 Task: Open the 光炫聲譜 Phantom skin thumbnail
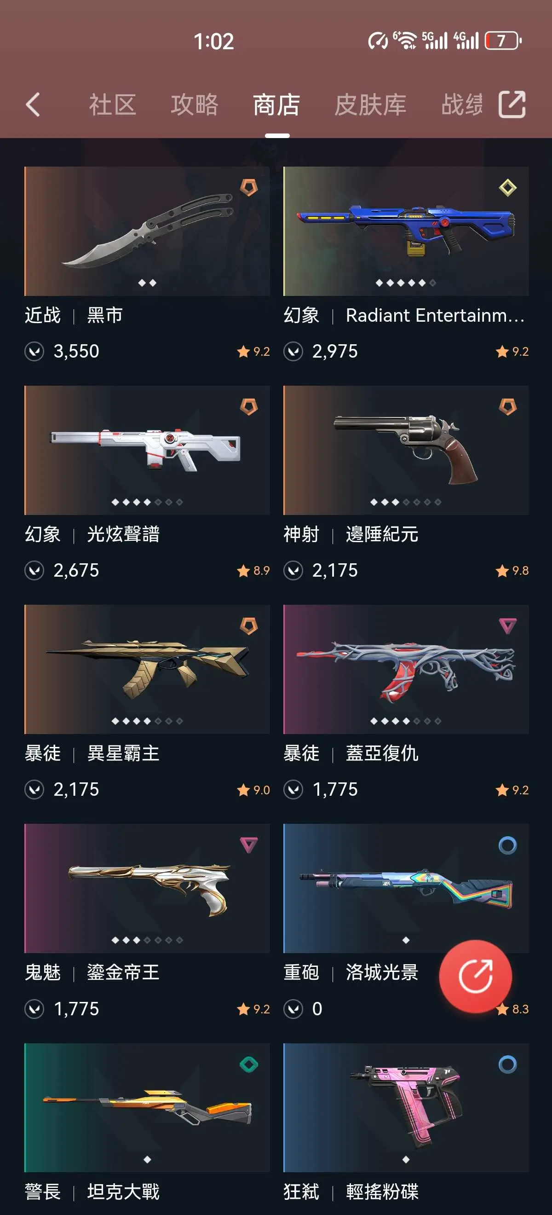(147, 450)
